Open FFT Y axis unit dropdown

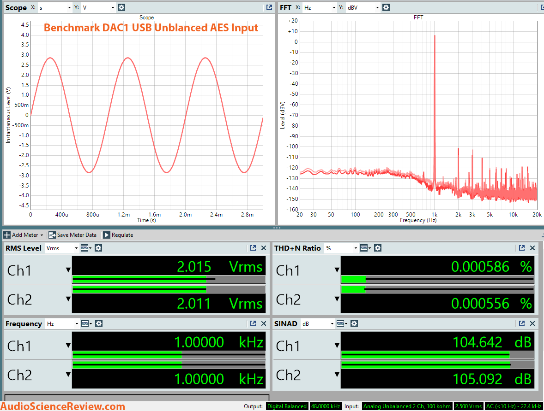[x=363, y=7]
